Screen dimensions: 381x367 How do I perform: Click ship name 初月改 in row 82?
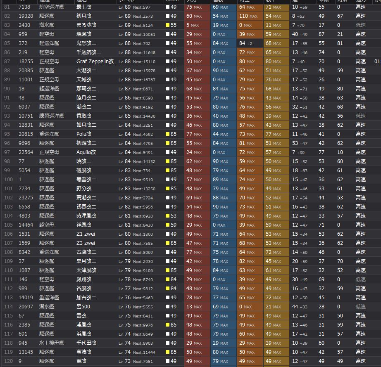pyautogui.click(x=84, y=16)
